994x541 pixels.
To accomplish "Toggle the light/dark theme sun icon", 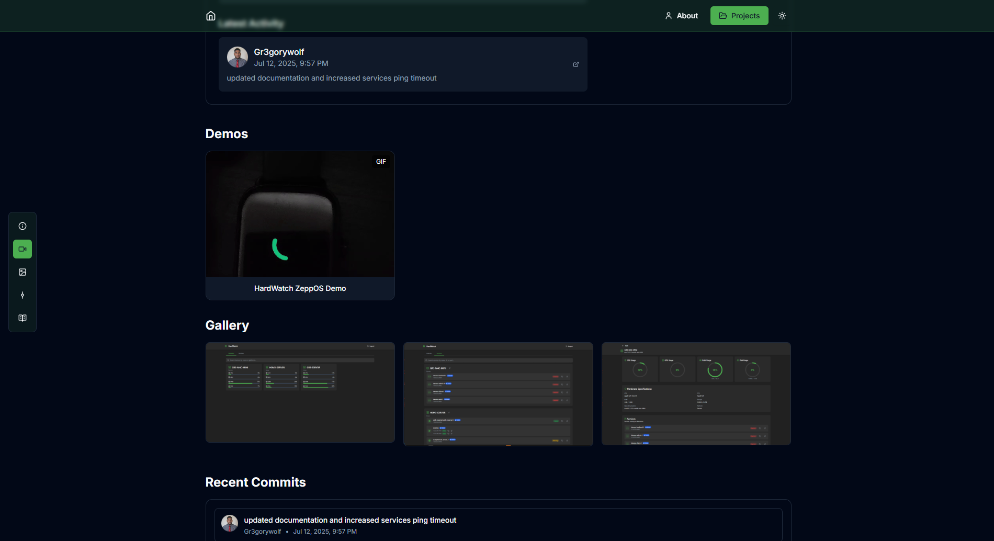I will click(782, 16).
